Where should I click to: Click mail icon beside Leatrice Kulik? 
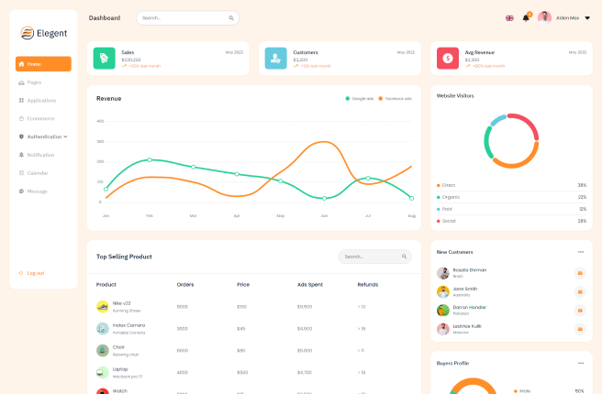pos(579,329)
